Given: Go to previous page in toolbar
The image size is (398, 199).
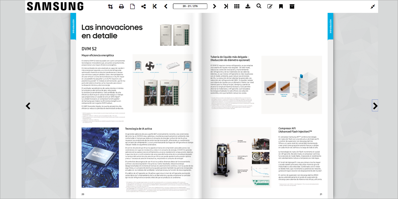Looking at the screenshot, I should (x=166, y=6).
